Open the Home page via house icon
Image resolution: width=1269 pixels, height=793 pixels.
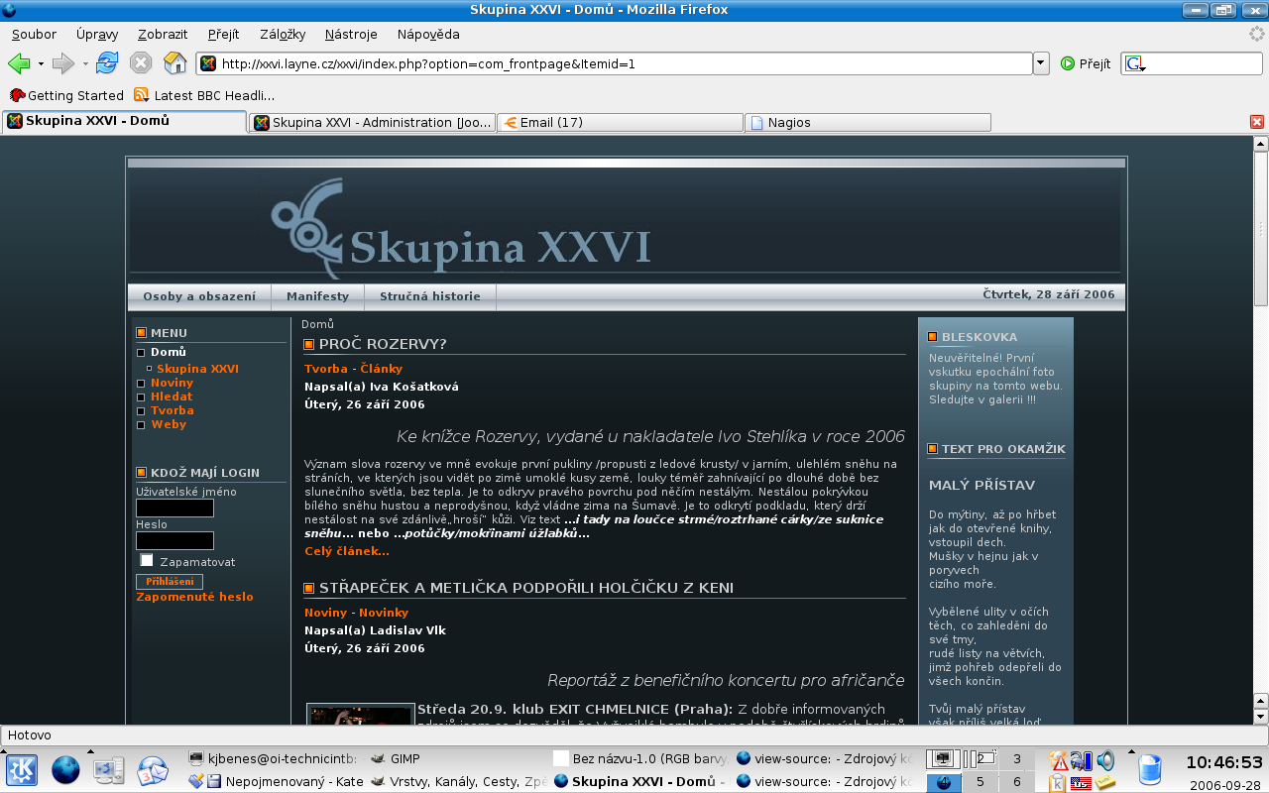[174, 63]
